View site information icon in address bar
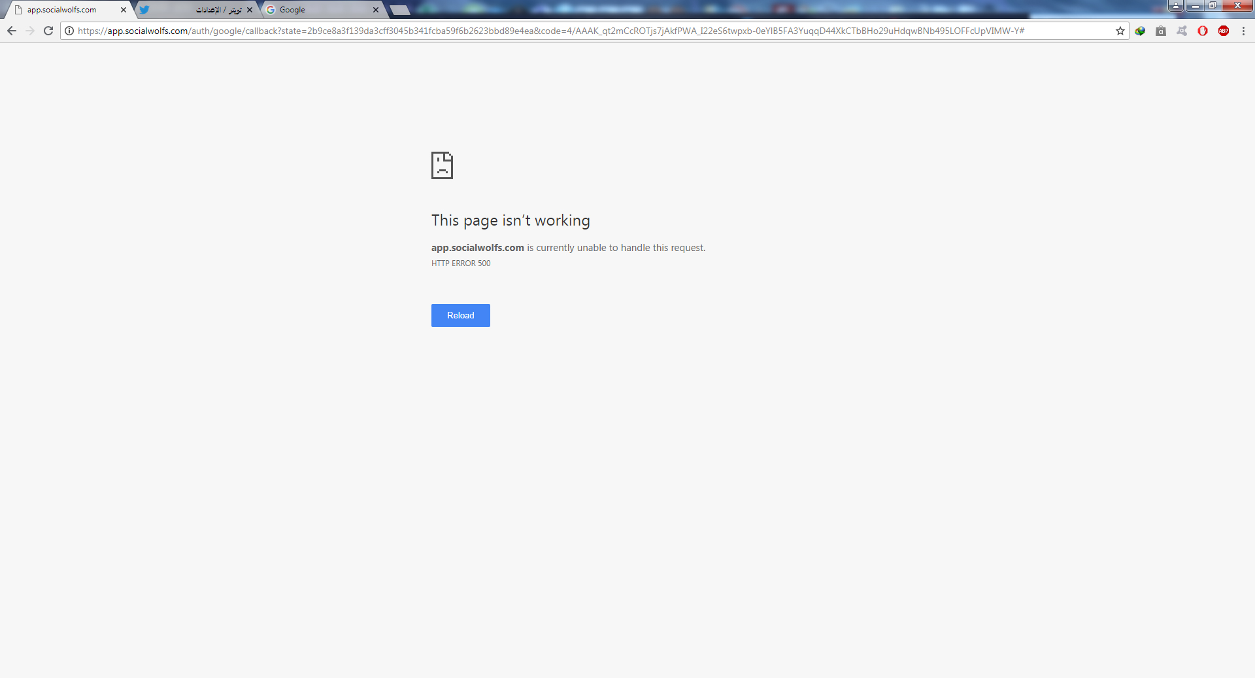1255x678 pixels. point(69,31)
